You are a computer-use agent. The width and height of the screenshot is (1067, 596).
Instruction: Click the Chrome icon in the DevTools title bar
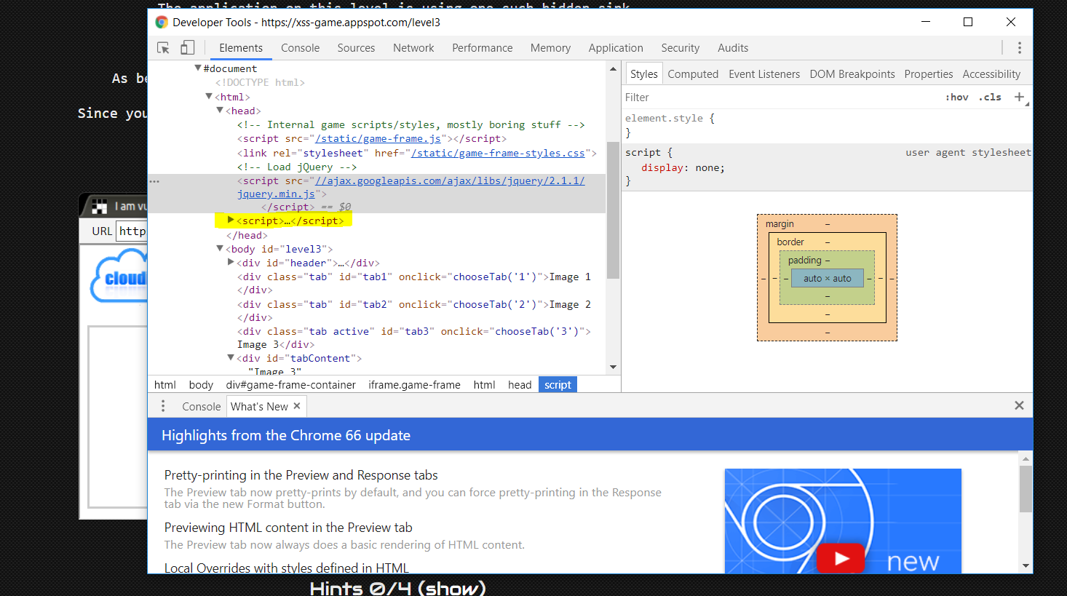[x=162, y=23]
